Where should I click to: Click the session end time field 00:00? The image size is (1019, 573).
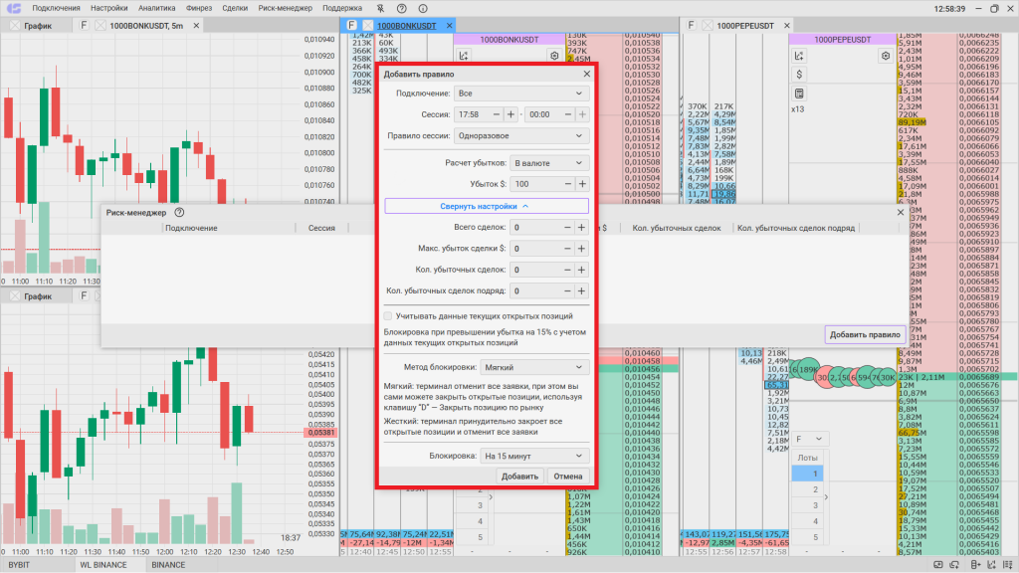click(543, 114)
